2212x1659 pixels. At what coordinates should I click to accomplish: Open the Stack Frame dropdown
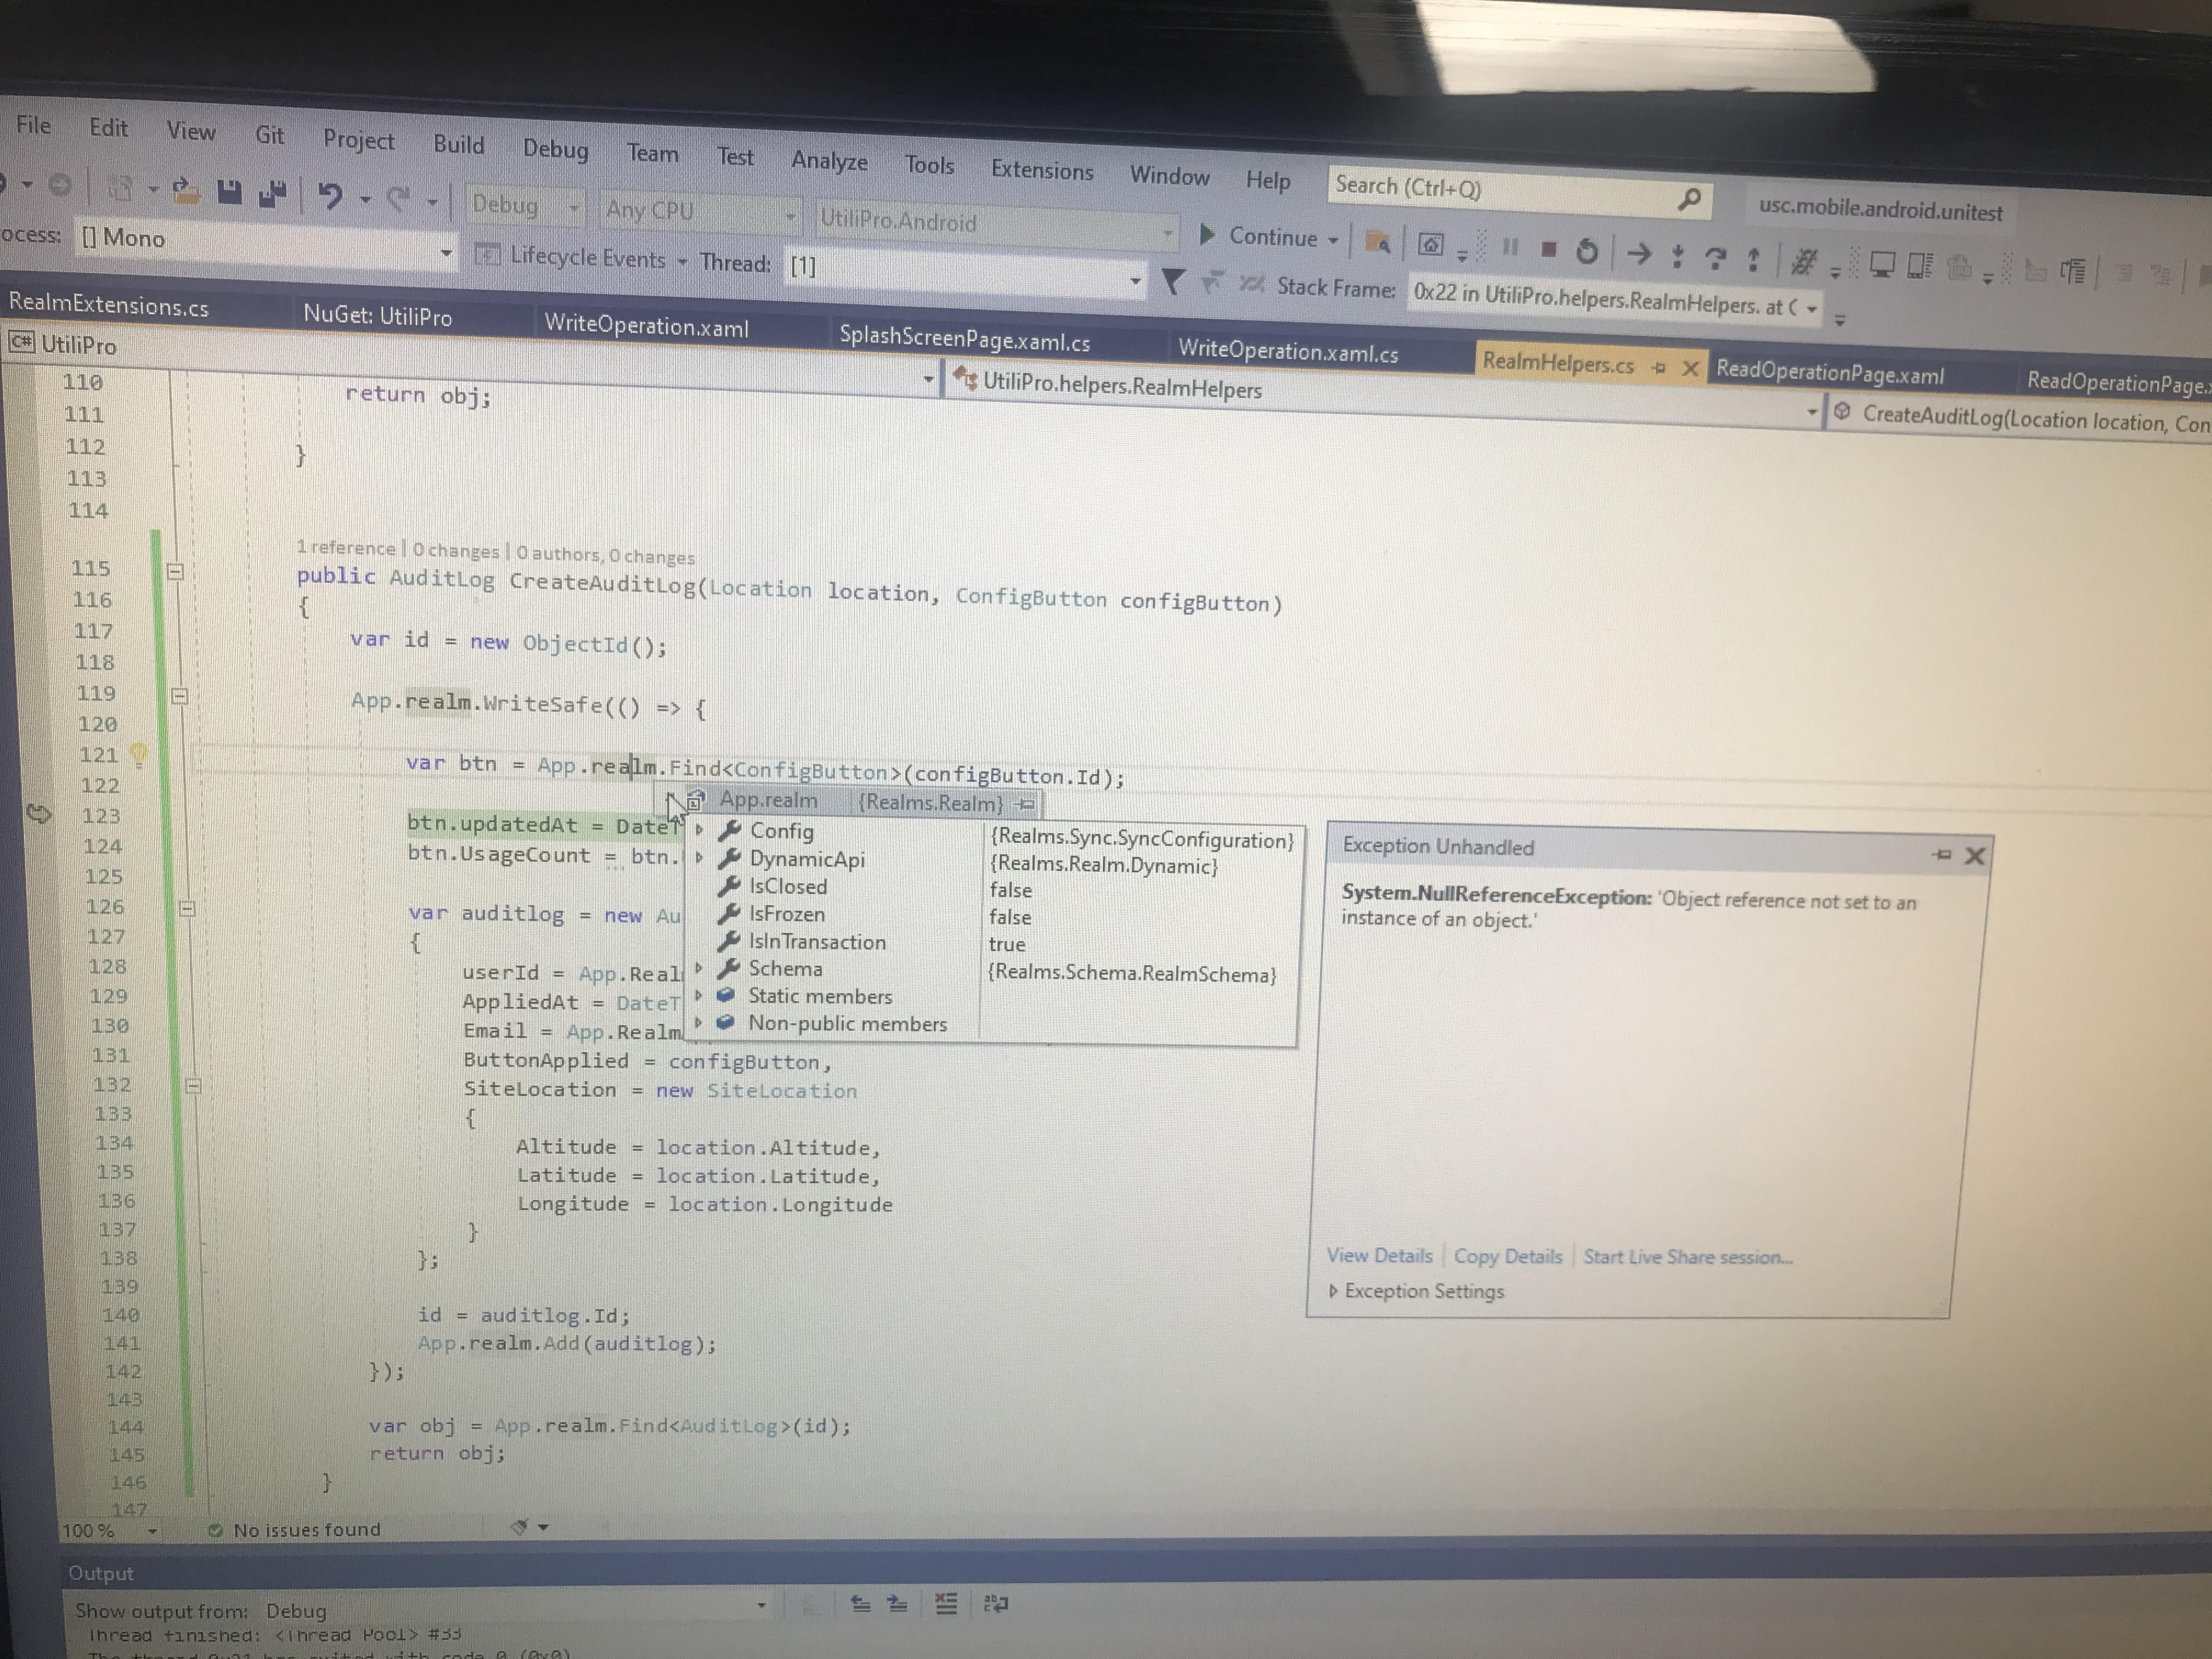tap(1812, 309)
